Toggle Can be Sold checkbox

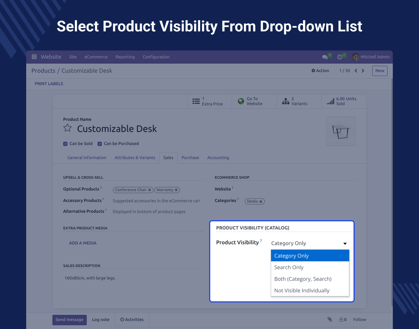(65, 144)
